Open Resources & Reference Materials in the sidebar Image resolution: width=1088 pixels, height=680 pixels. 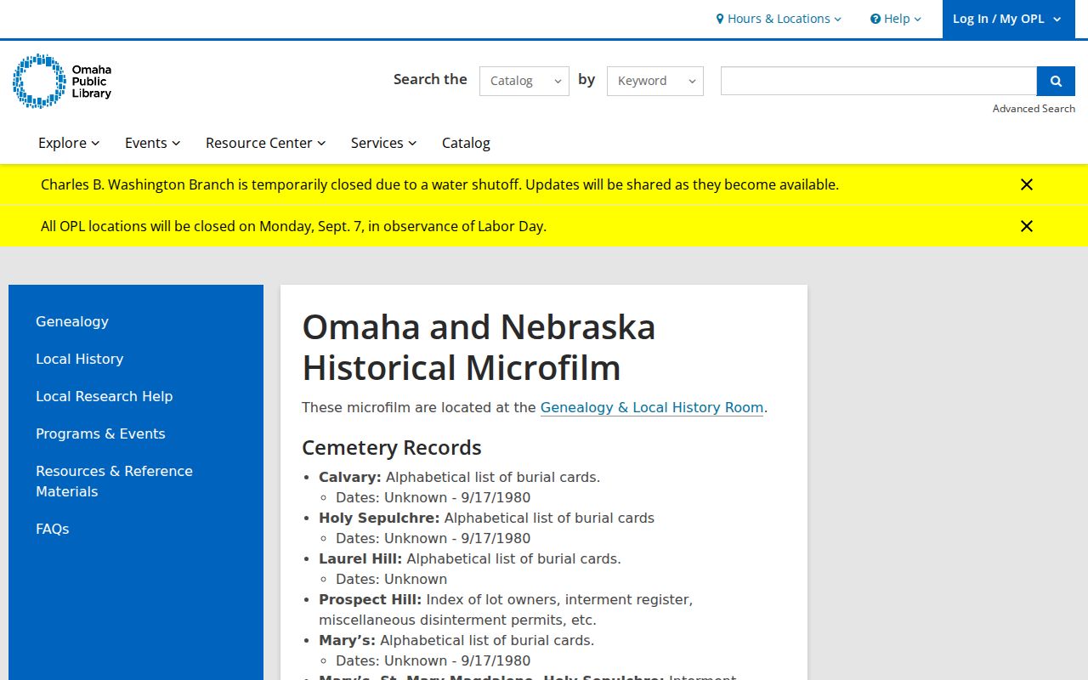115,481
